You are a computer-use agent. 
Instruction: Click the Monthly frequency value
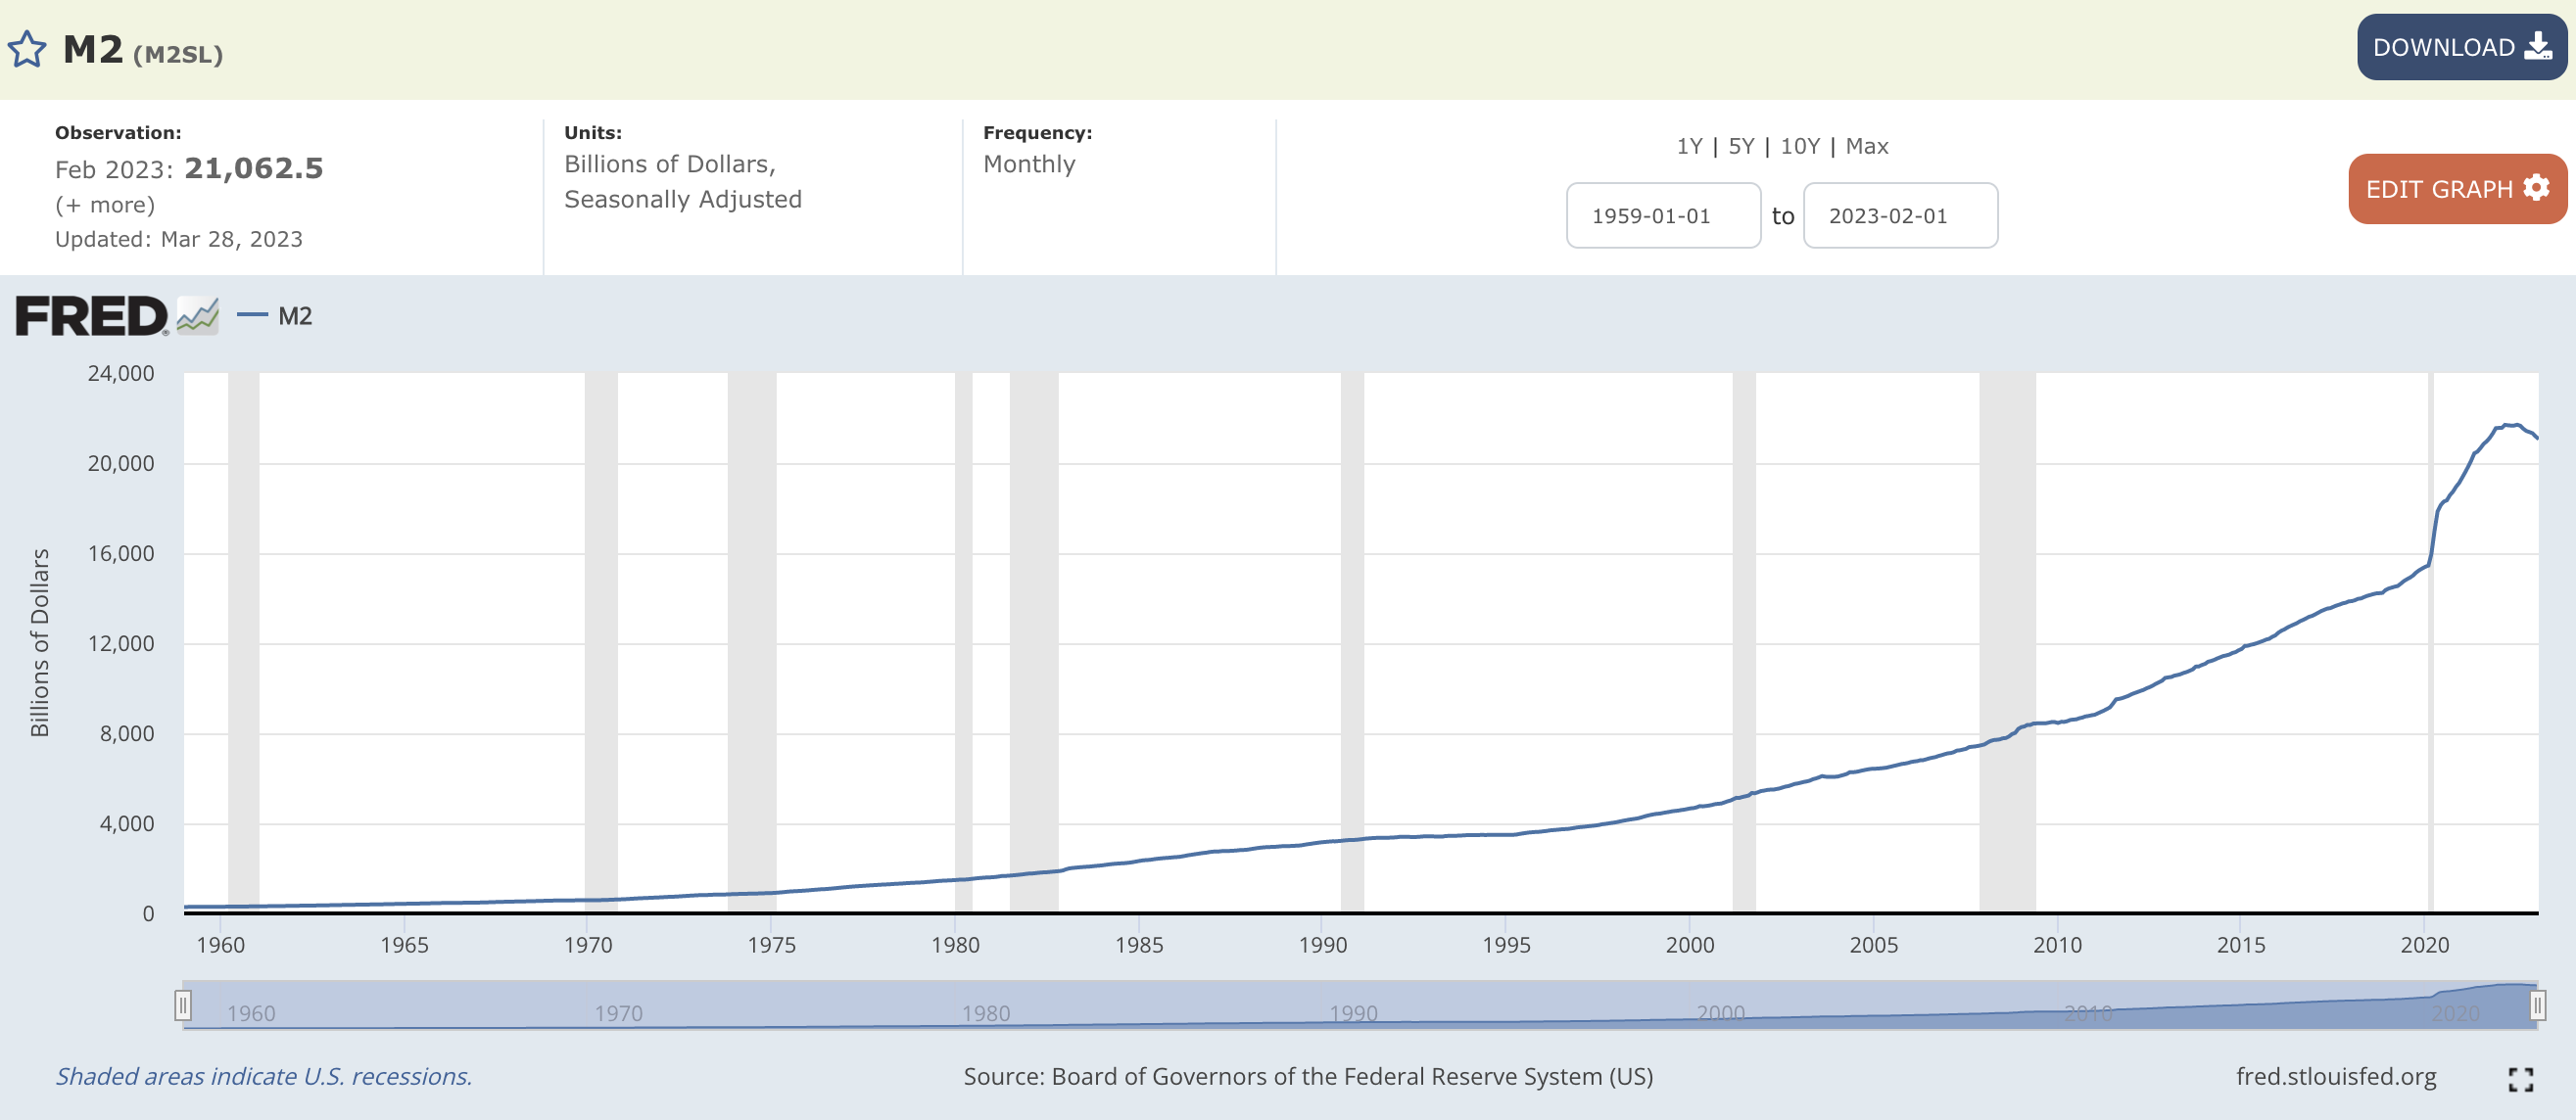(x=1029, y=163)
